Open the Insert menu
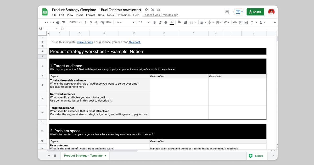Screen dimensions: 314x165 coord(80,15)
